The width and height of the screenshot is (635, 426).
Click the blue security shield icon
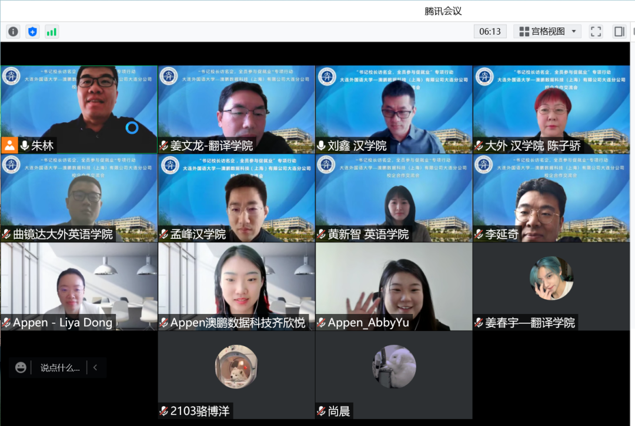[x=32, y=32]
